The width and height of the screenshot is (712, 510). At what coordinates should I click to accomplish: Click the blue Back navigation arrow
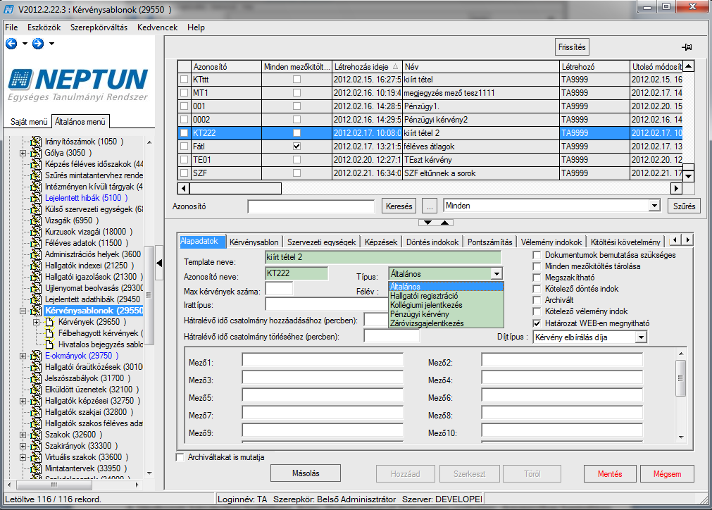[x=11, y=44]
